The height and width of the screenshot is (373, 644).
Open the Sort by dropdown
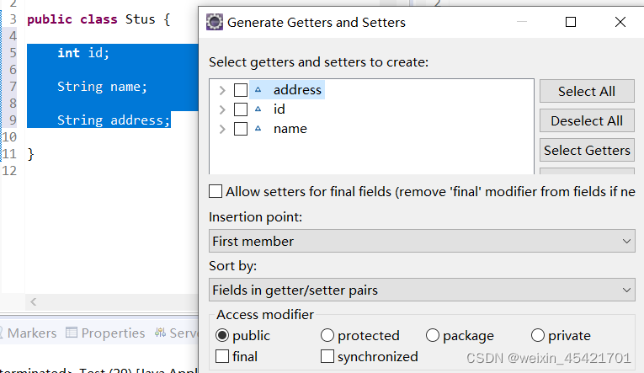[422, 290]
